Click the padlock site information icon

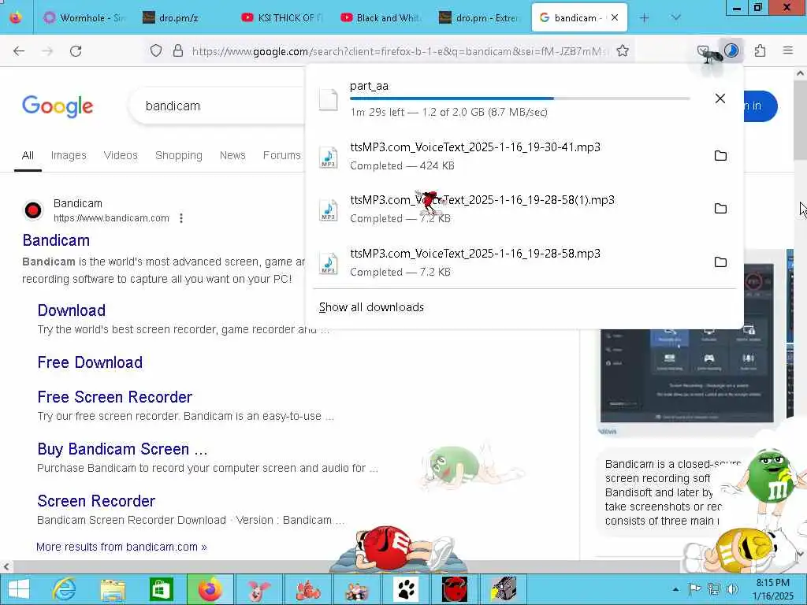[x=178, y=51]
